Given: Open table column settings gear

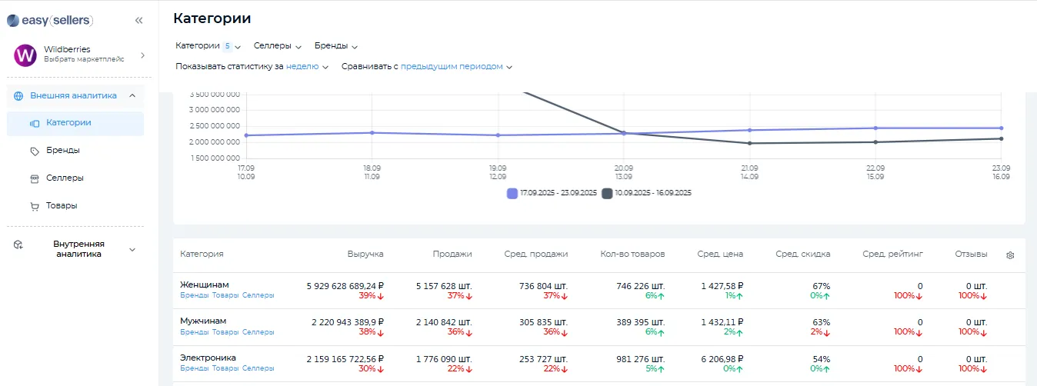Looking at the screenshot, I should [x=1010, y=255].
